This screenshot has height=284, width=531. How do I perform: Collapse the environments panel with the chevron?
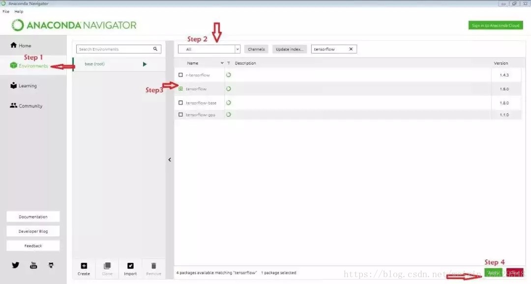click(170, 160)
